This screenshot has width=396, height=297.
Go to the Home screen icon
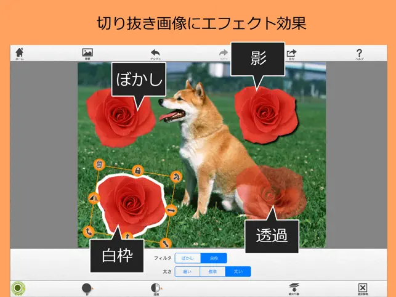20,54
